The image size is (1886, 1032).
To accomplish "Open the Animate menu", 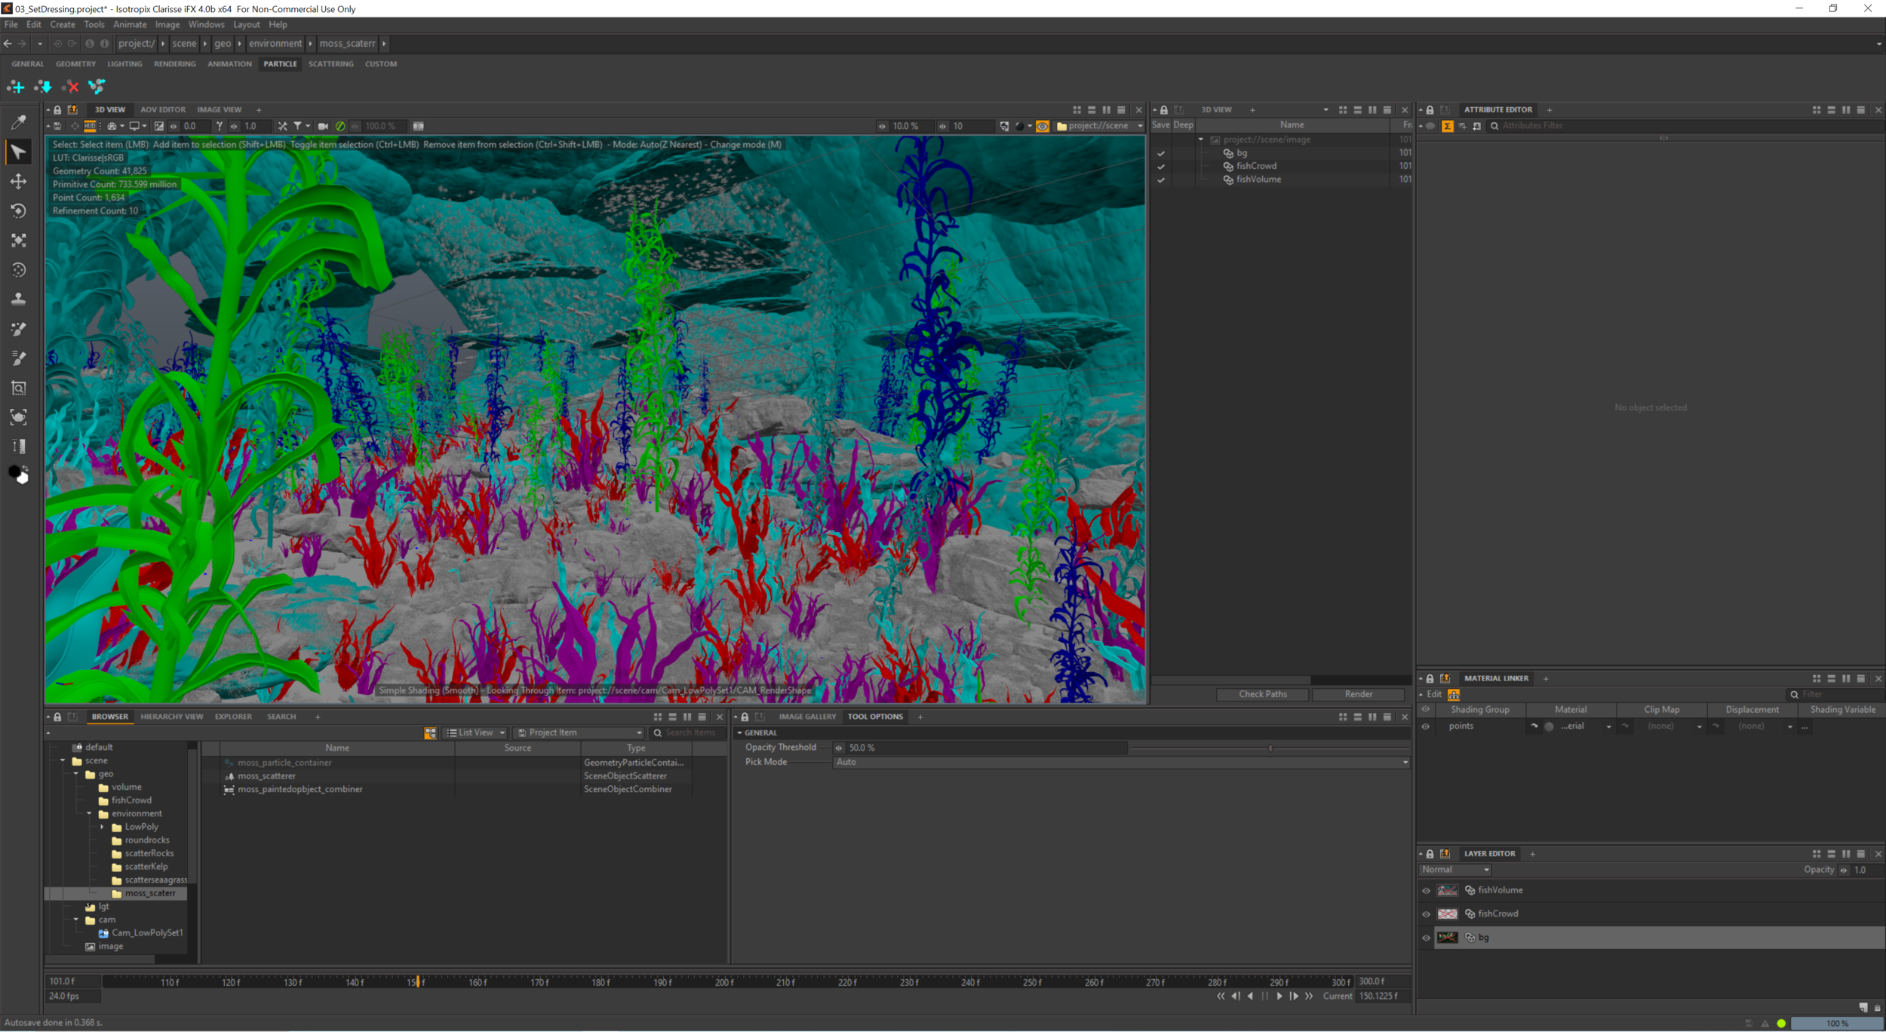I will click(130, 24).
